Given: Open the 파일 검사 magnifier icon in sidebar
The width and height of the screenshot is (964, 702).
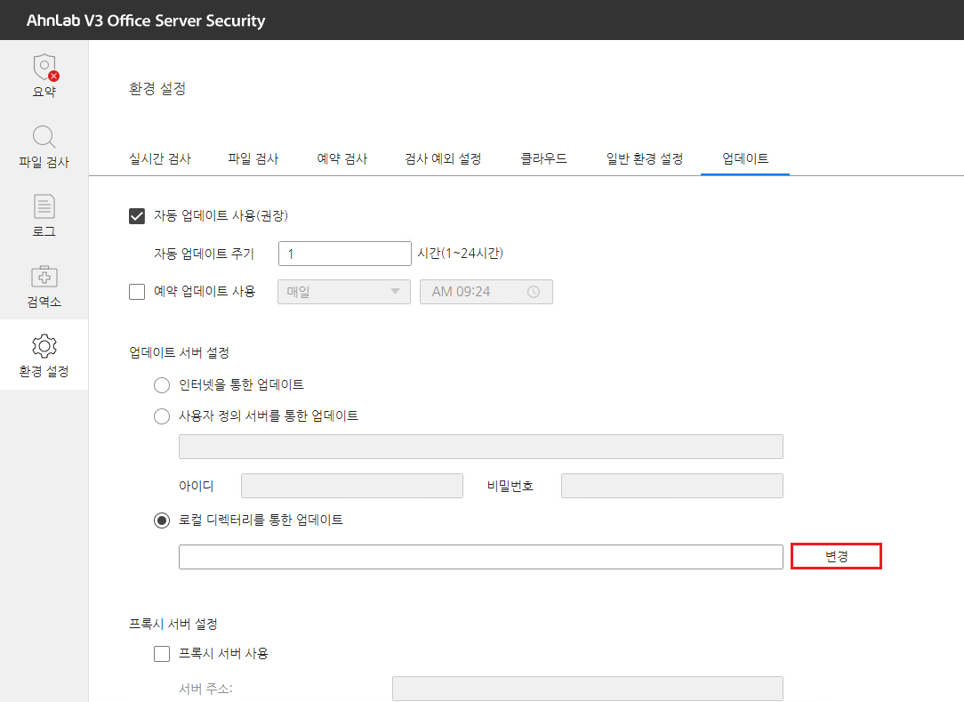Looking at the screenshot, I should (44, 137).
